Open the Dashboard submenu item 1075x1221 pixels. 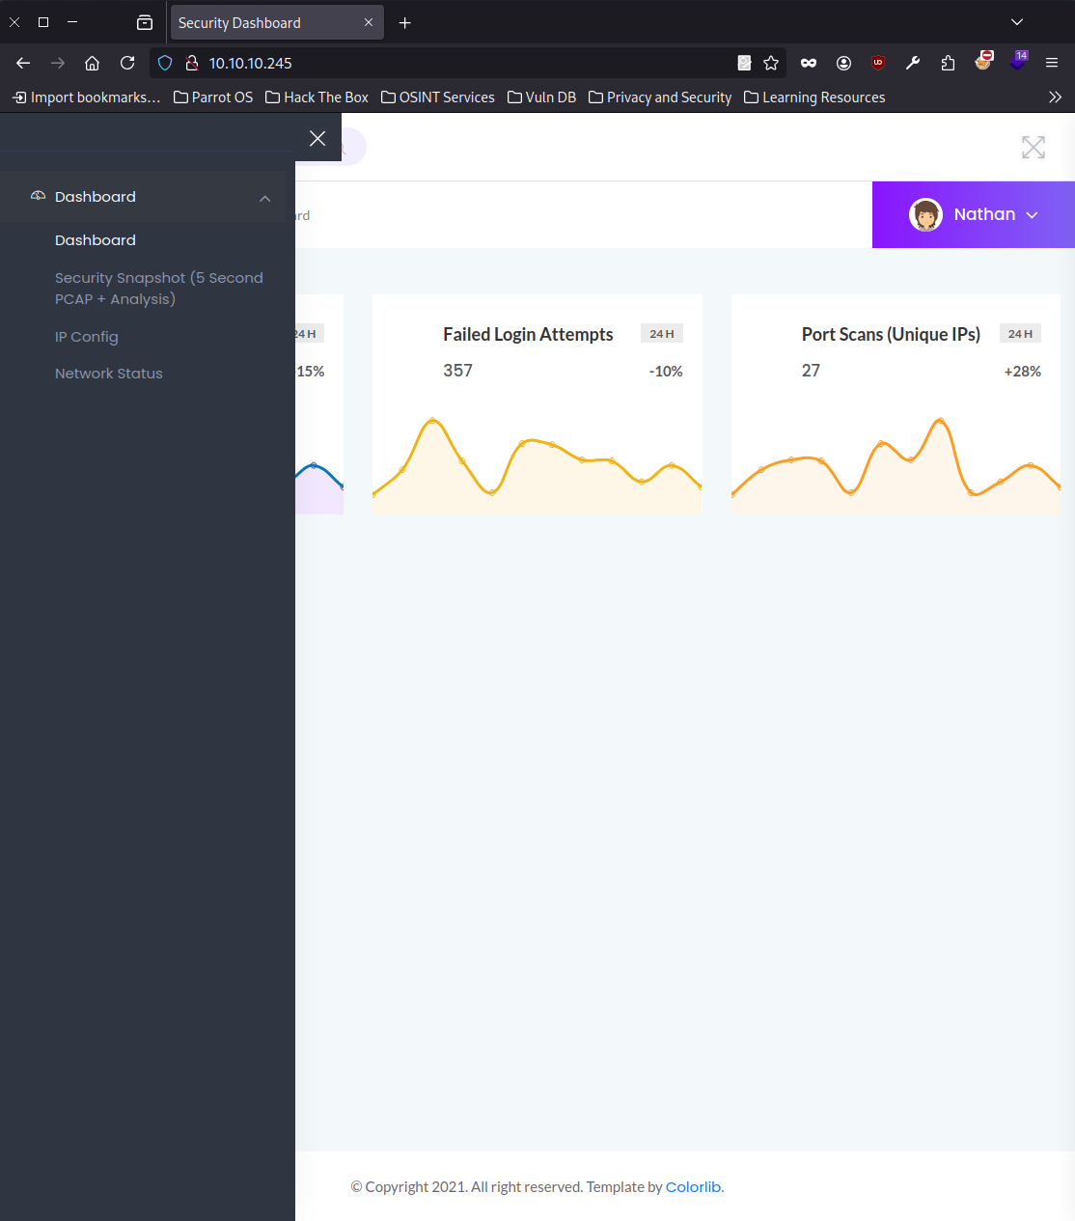[96, 240]
